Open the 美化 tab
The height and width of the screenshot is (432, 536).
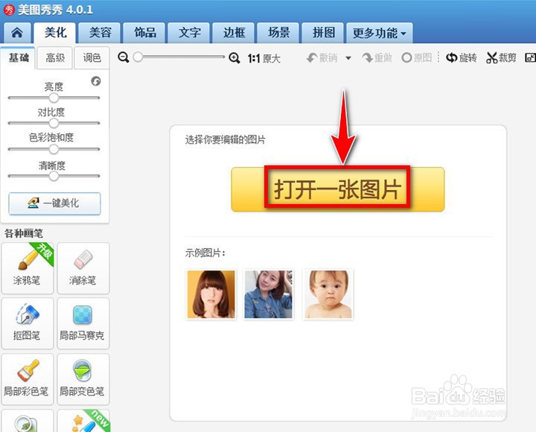(55, 33)
